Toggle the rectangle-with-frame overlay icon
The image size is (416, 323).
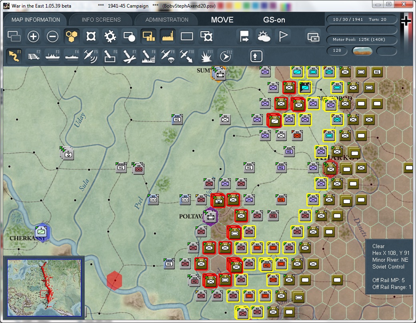pos(206,36)
